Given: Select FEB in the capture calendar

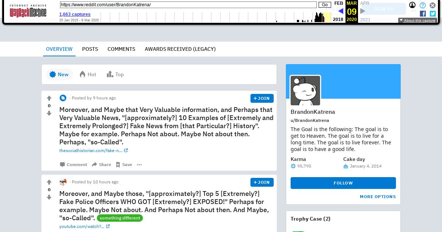Looking at the screenshot, I should click(x=338, y=3).
